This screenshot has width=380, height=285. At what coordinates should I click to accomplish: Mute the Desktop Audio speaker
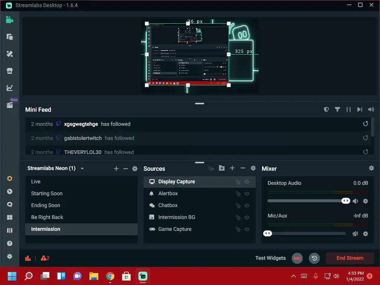tap(355, 201)
